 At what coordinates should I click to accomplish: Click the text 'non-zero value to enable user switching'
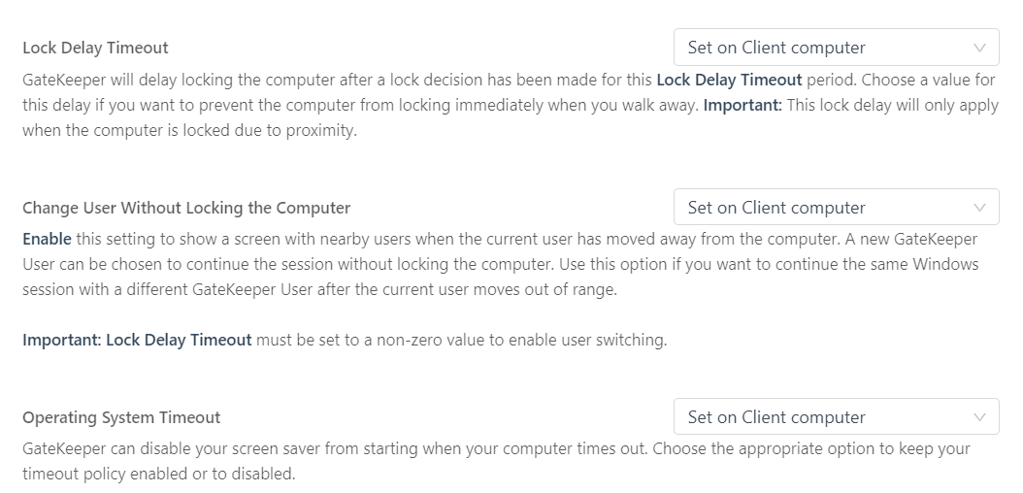click(x=522, y=340)
